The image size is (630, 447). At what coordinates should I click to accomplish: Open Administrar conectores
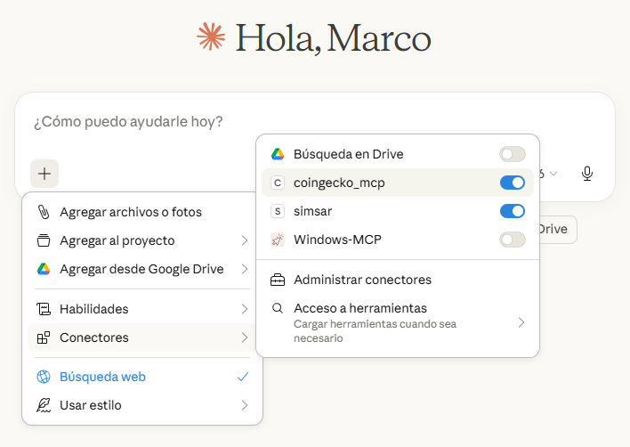point(398,280)
